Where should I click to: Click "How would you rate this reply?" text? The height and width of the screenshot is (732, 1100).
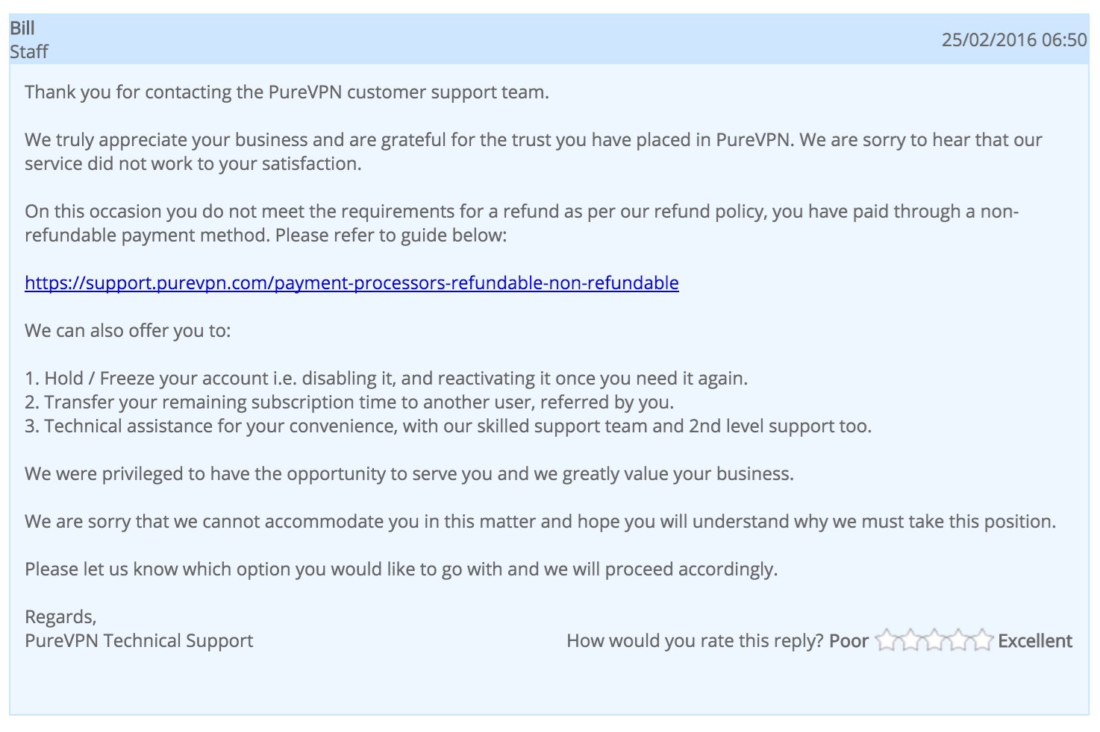coord(695,641)
